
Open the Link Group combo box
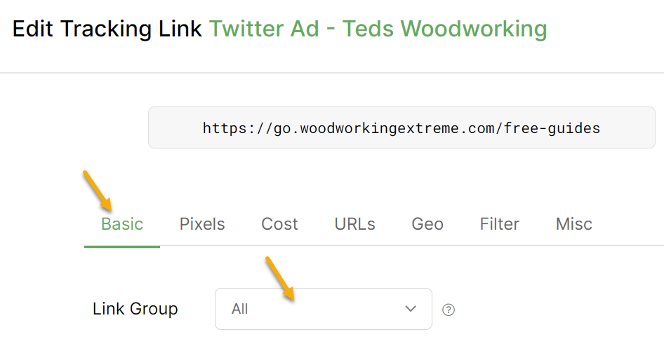point(323,309)
